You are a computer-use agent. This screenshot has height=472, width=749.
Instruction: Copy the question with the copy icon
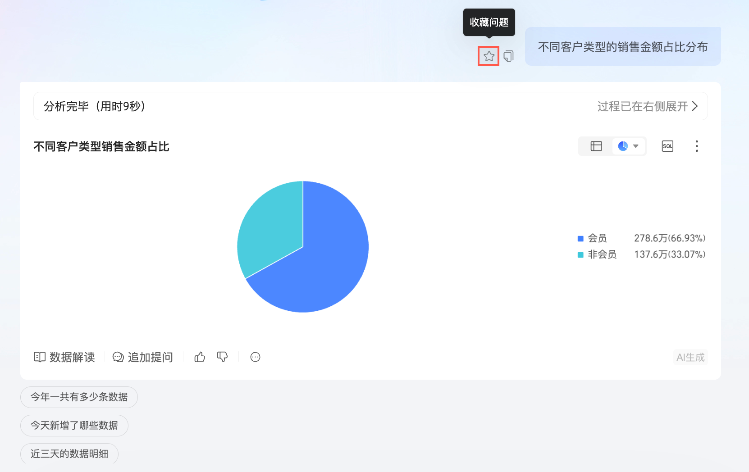(x=508, y=56)
